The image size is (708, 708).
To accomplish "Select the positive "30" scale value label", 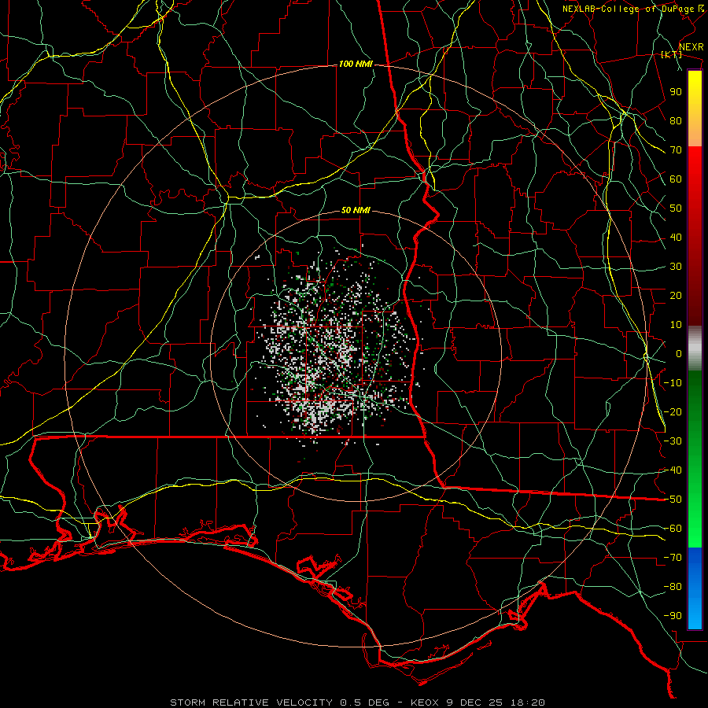I will (x=676, y=267).
